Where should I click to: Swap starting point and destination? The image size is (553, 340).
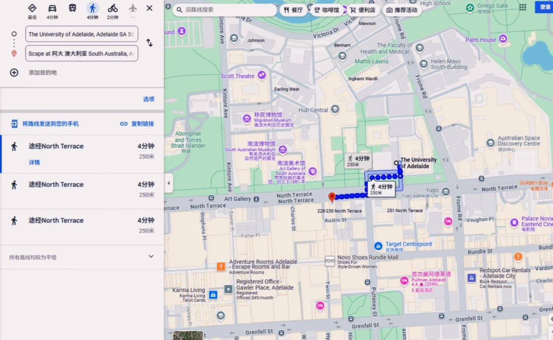coord(149,43)
